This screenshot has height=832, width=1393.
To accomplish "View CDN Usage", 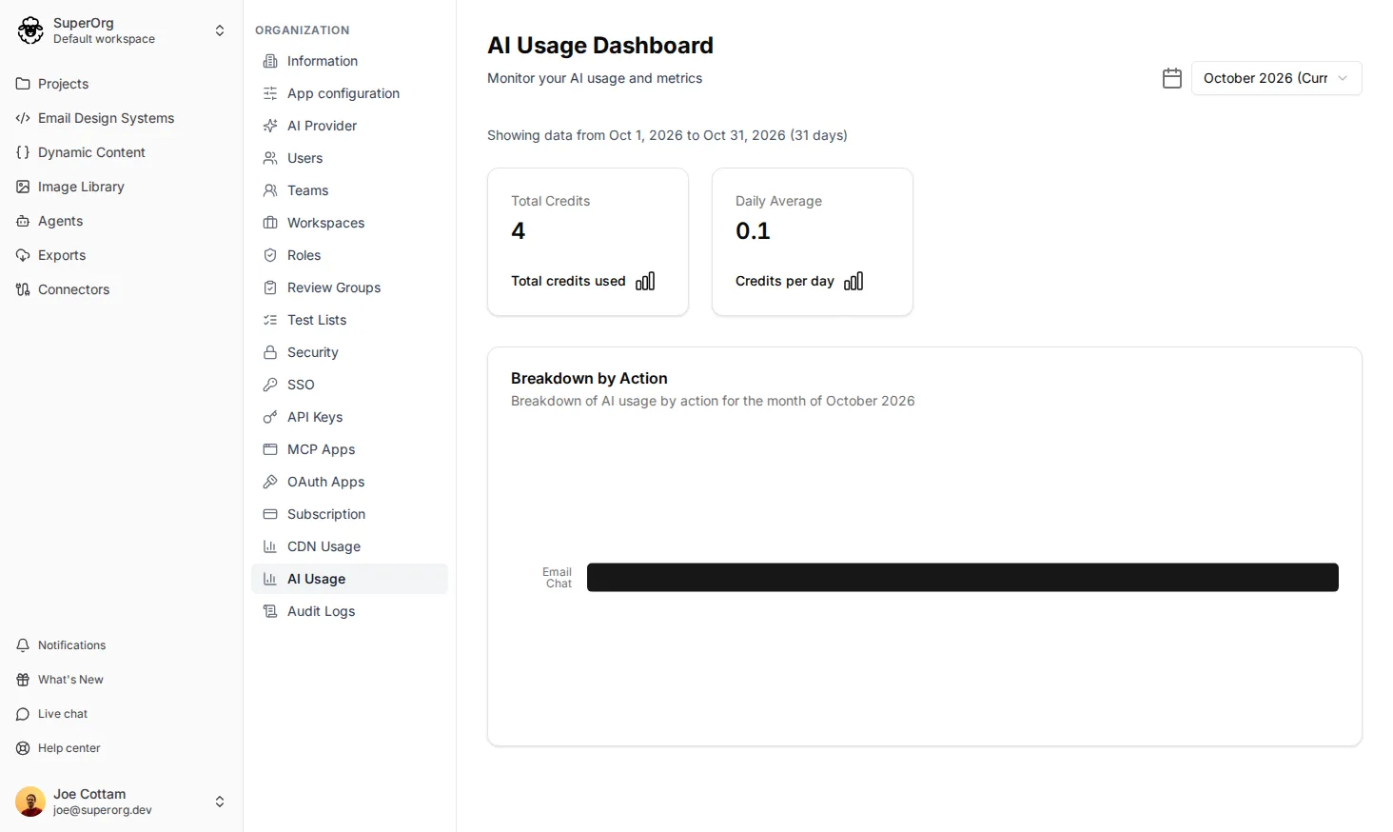I will pyautogui.click(x=349, y=546).
